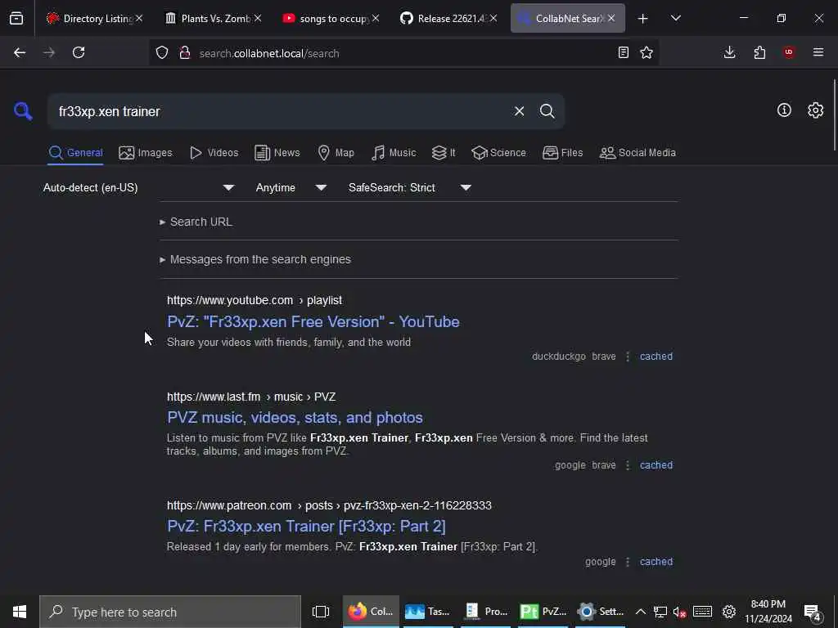Open Settings app in taskbar

click(x=600, y=612)
